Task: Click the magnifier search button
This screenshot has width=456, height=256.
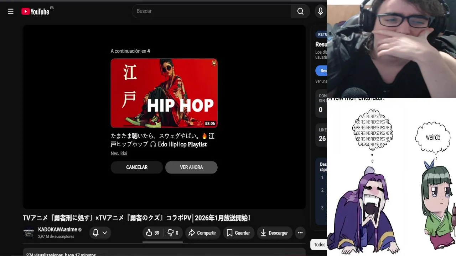Action: [300, 11]
